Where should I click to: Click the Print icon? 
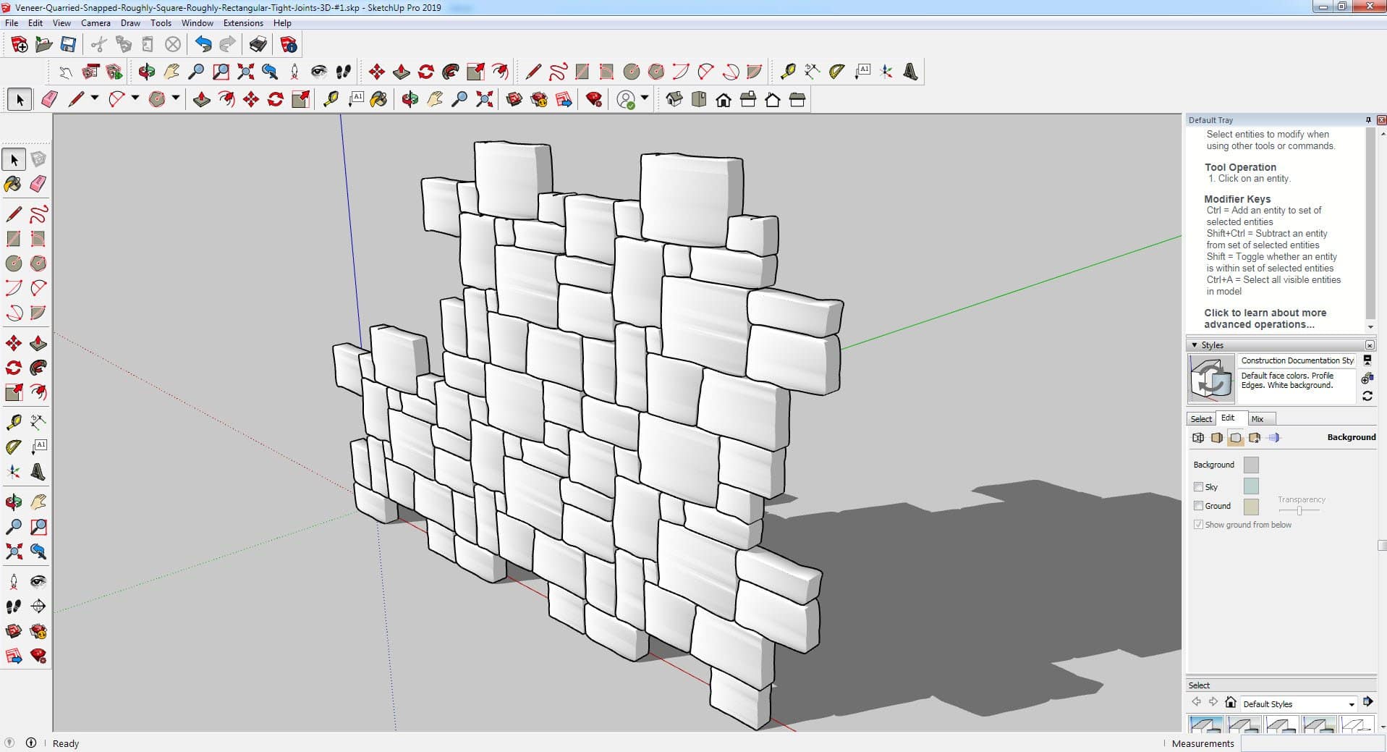258,45
